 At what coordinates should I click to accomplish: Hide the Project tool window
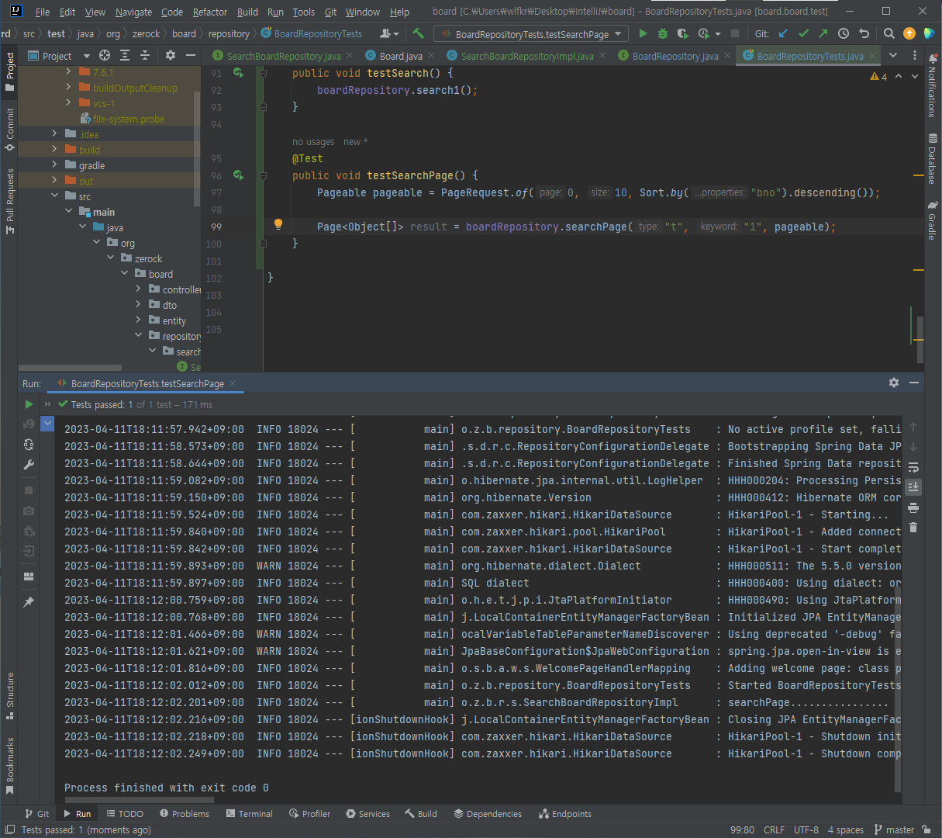[x=191, y=55]
